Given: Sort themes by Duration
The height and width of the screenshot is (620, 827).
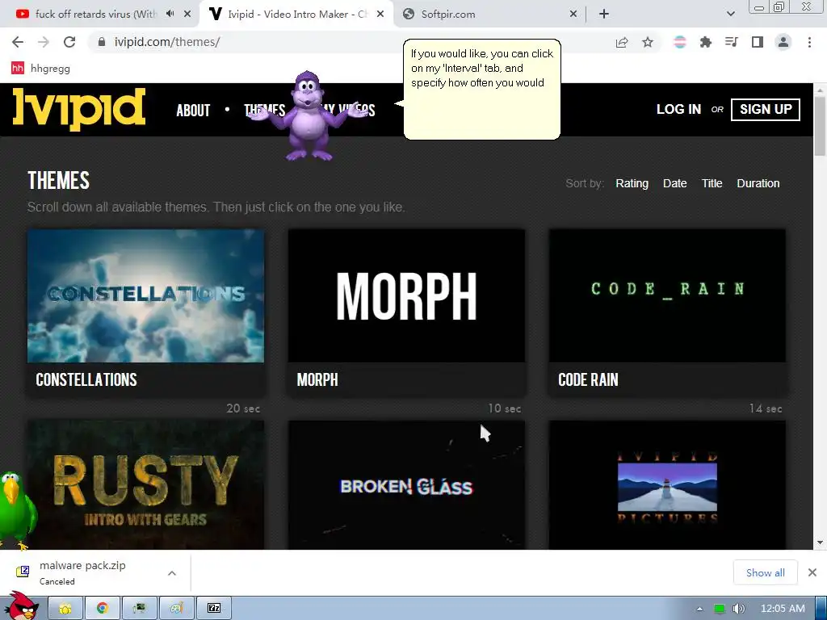Looking at the screenshot, I should [758, 183].
